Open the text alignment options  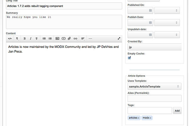pos(83,38)
